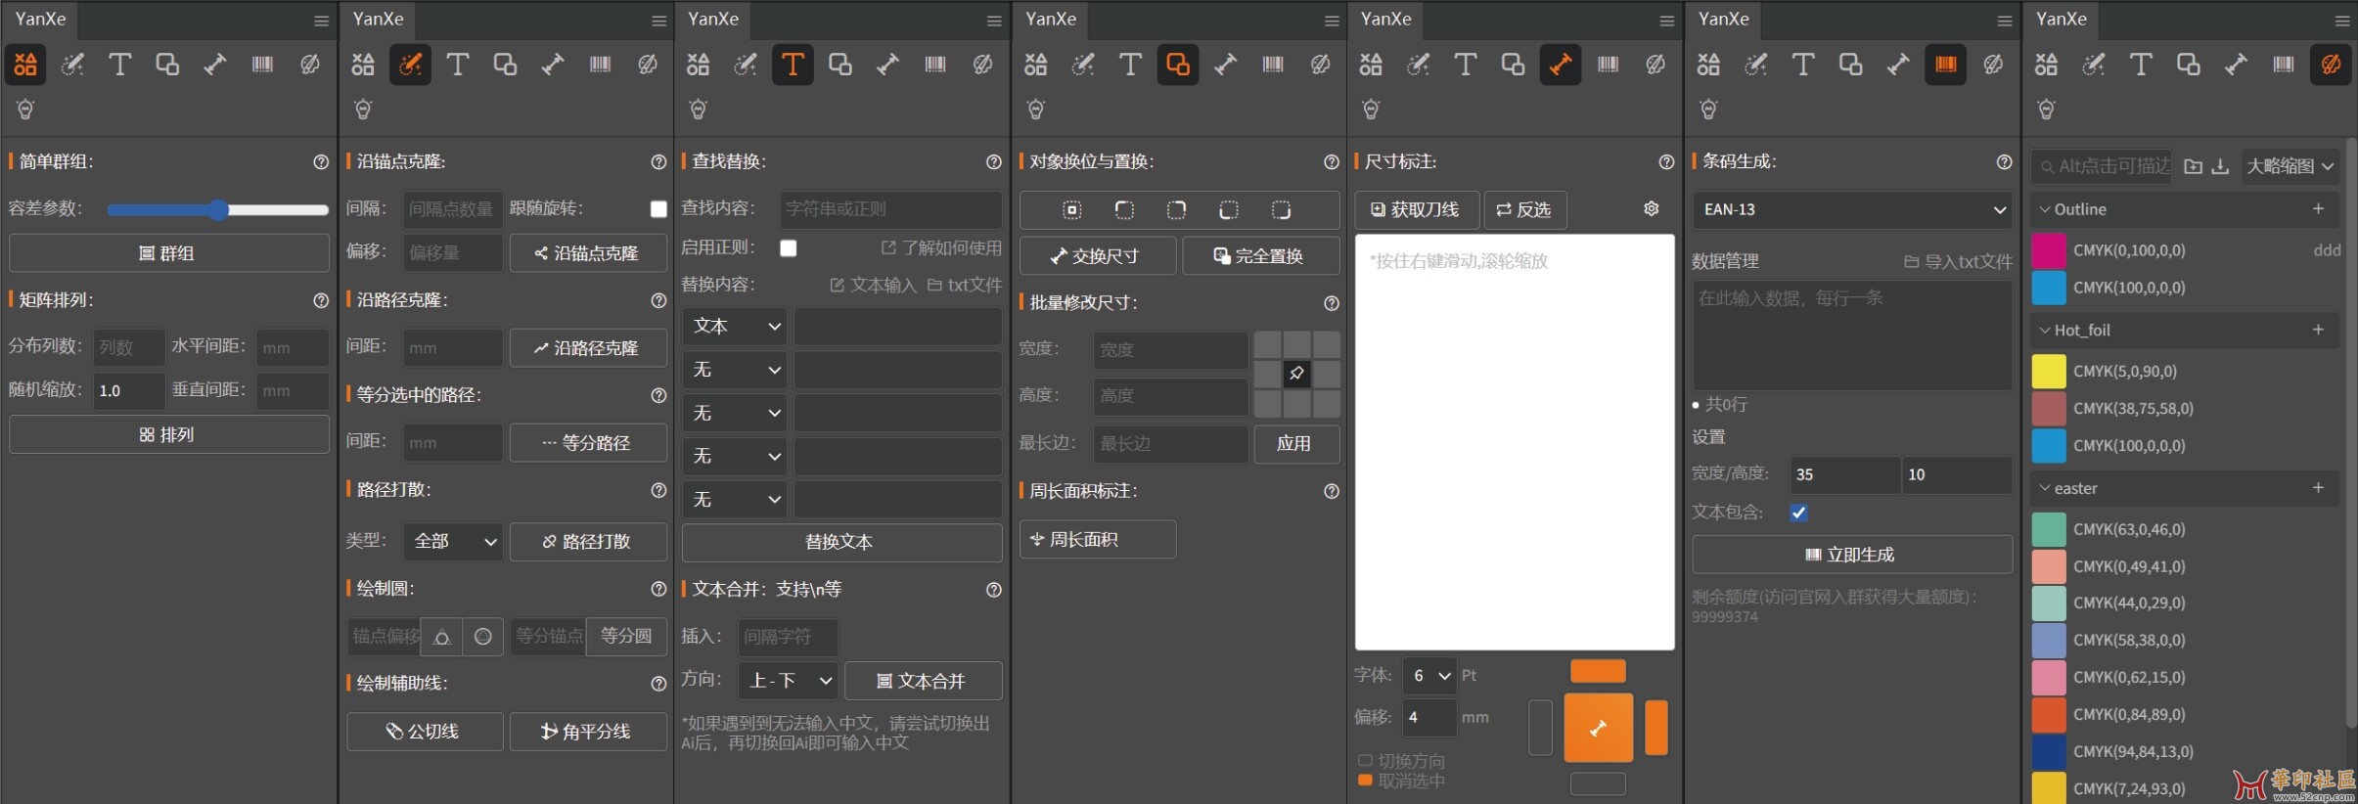Enable the 启用正则 checkbox

(x=789, y=248)
